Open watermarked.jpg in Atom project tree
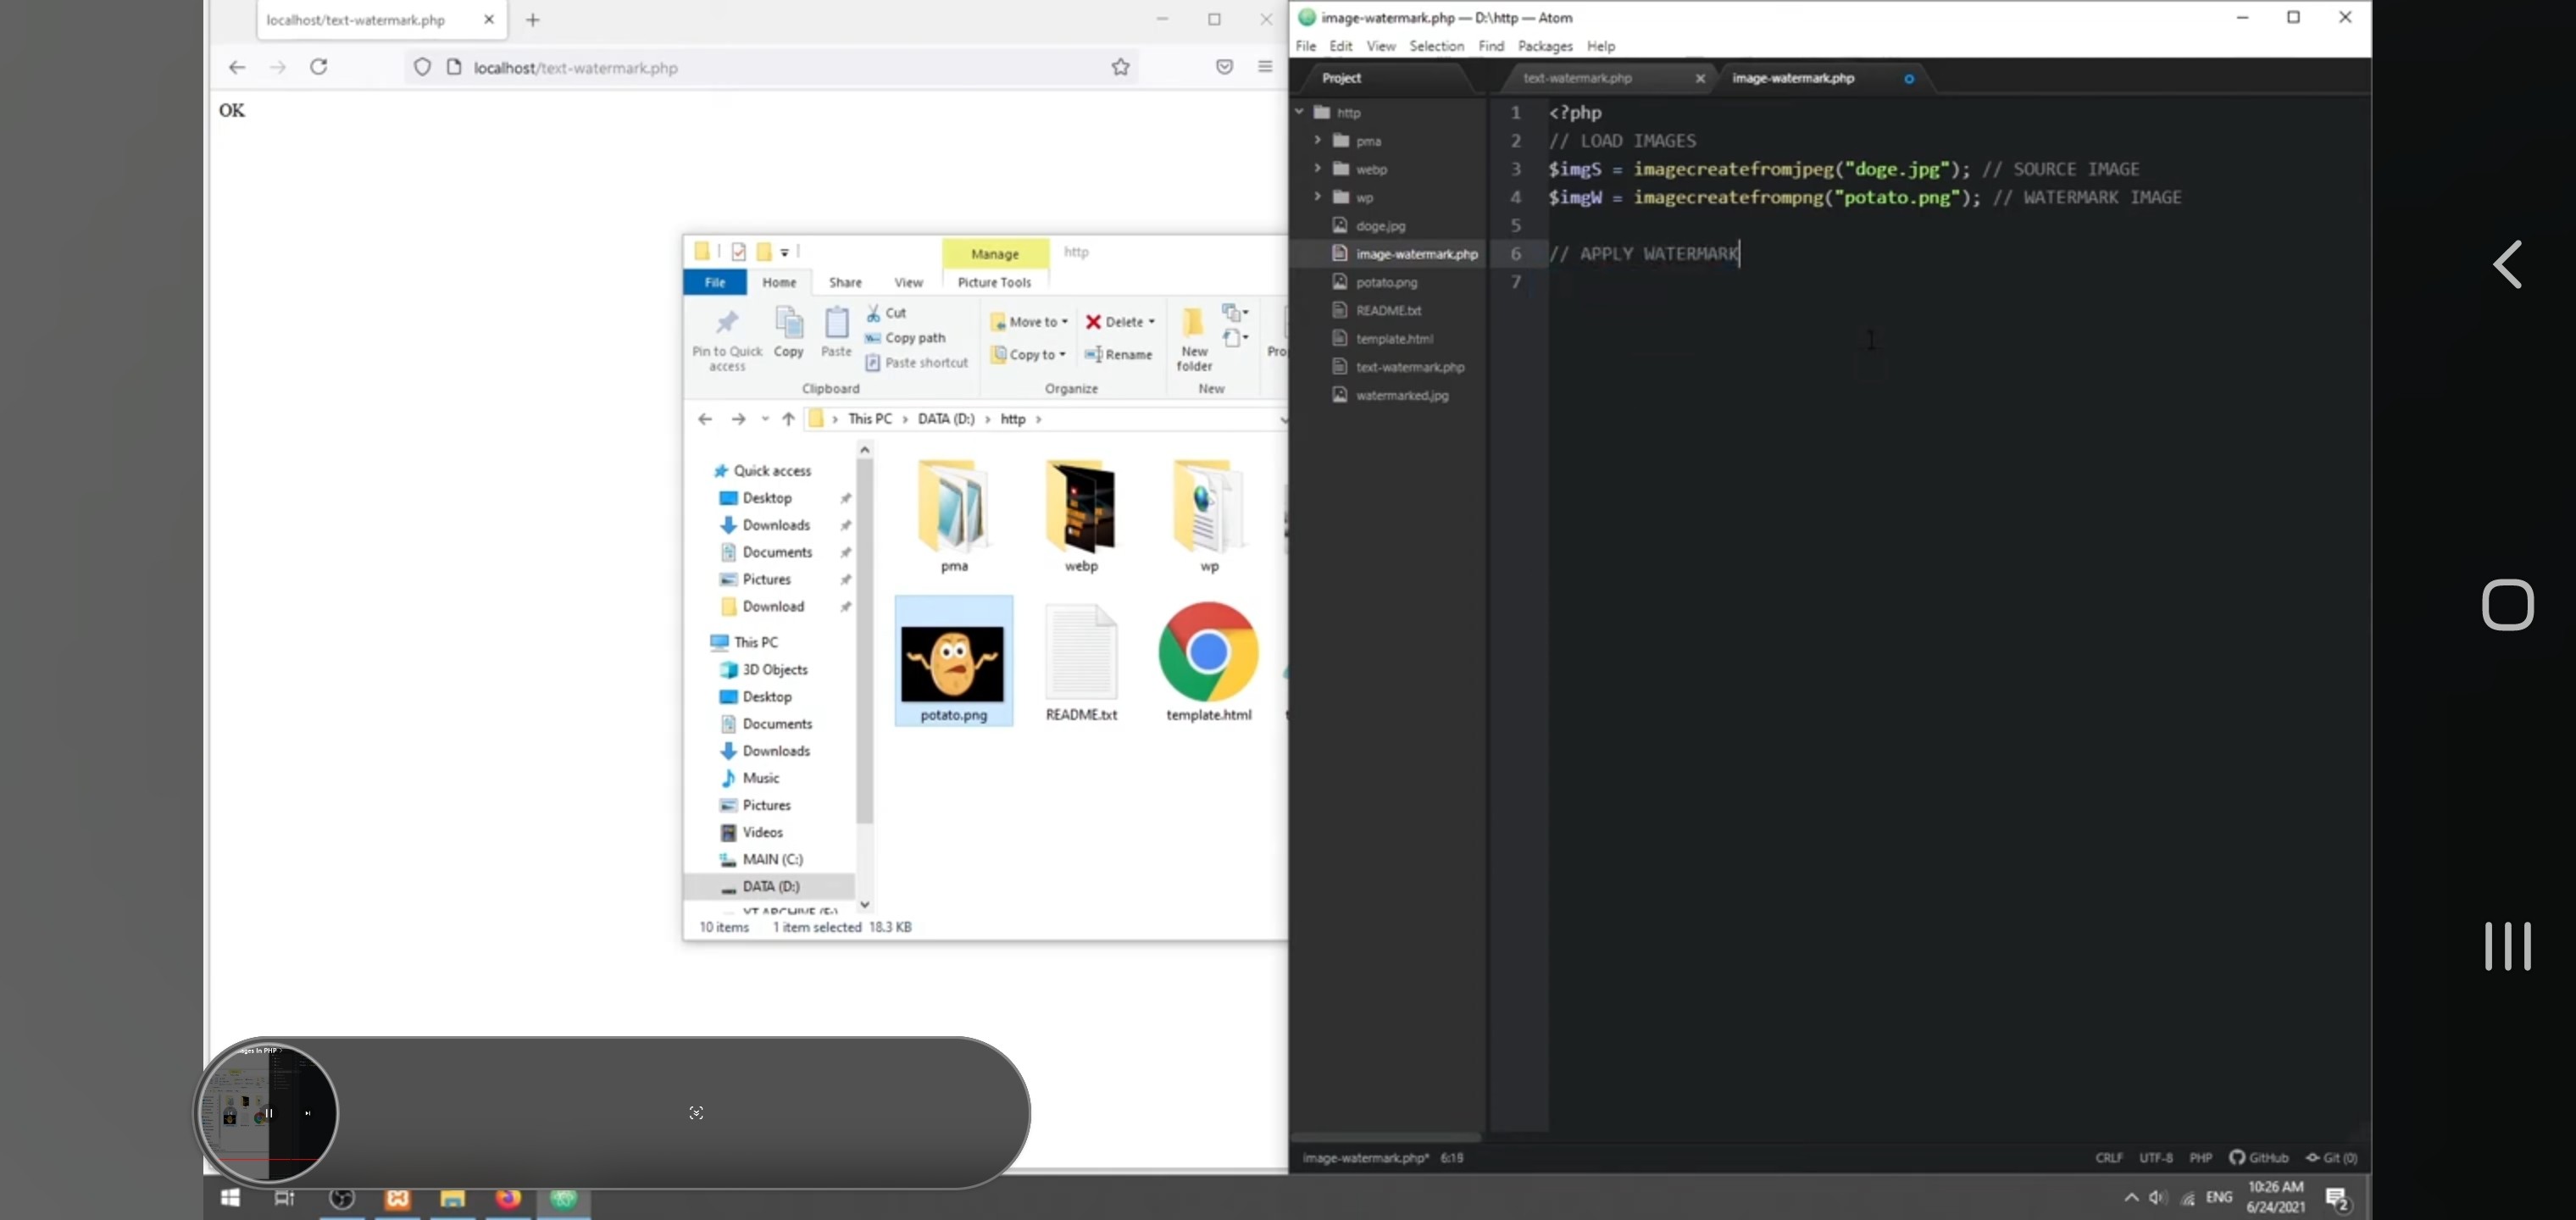Viewport: 2576px width, 1220px height. click(x=1401, y=395)
